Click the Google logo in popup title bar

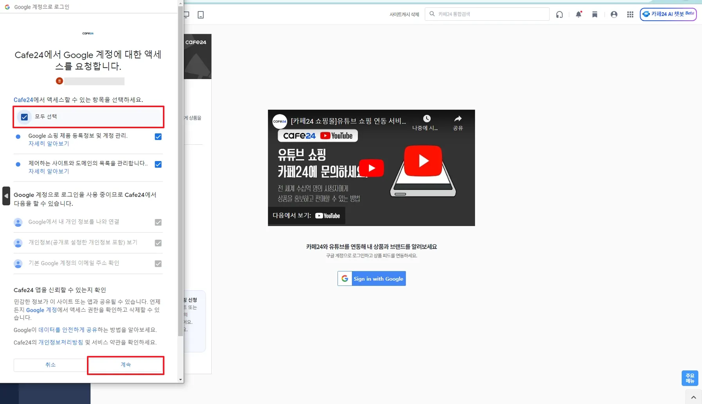7,7
